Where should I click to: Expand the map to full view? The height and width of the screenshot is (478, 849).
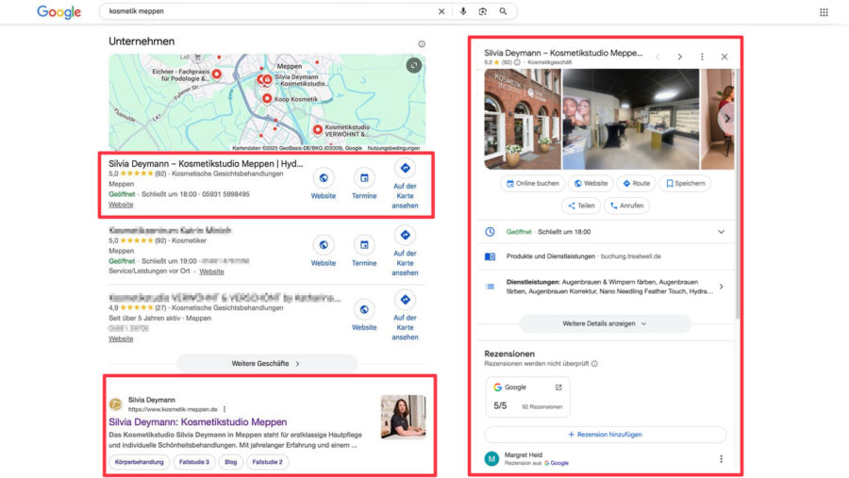(x=413, y=65)
